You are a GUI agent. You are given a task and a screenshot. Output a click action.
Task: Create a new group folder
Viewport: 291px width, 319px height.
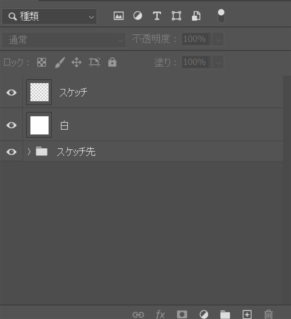click(x=225, y=314)
